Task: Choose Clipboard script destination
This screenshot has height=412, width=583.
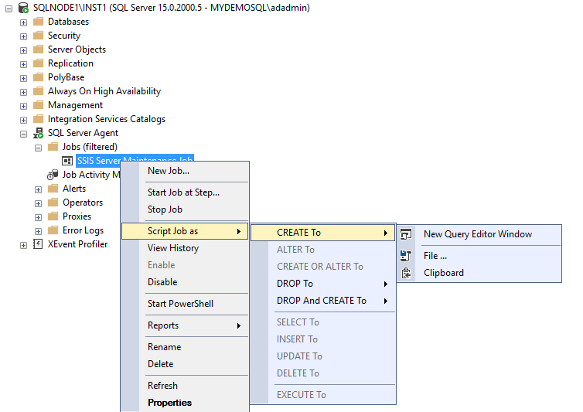Action: (479, 273)
